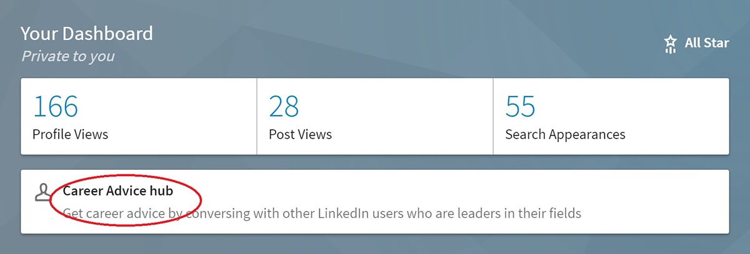
Task: Click the Your Dashboard heading
Action: click(86, 33)
